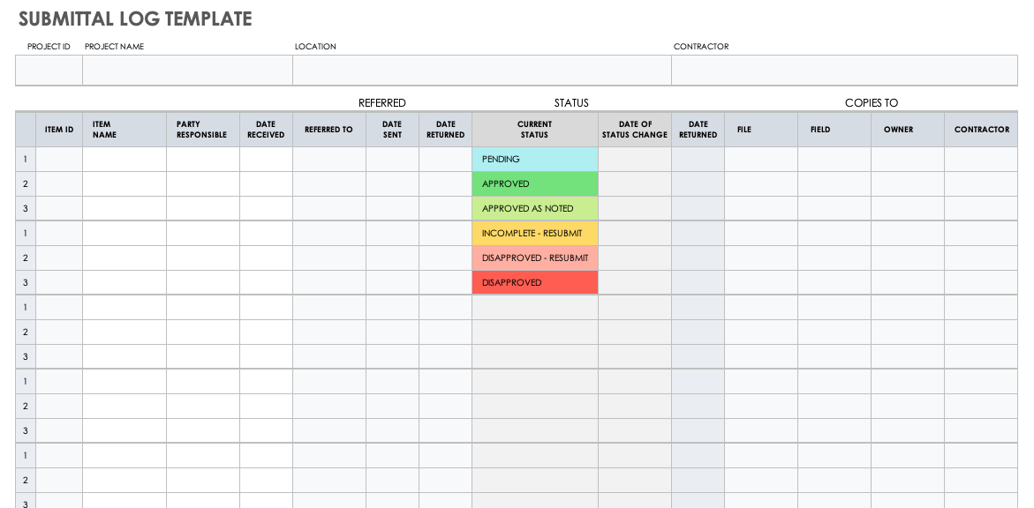Click the FILE column header

[x=744, y=130]
